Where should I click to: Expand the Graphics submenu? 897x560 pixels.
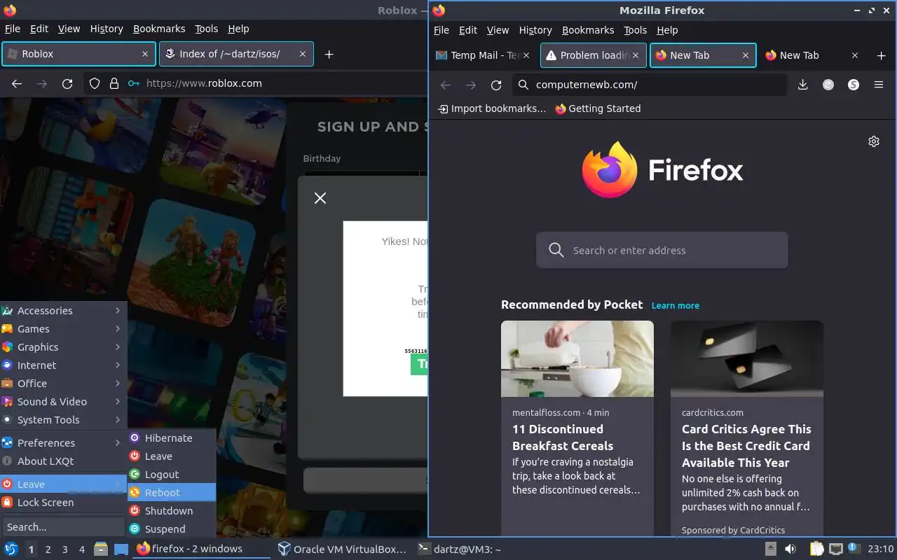click(63, 346)
